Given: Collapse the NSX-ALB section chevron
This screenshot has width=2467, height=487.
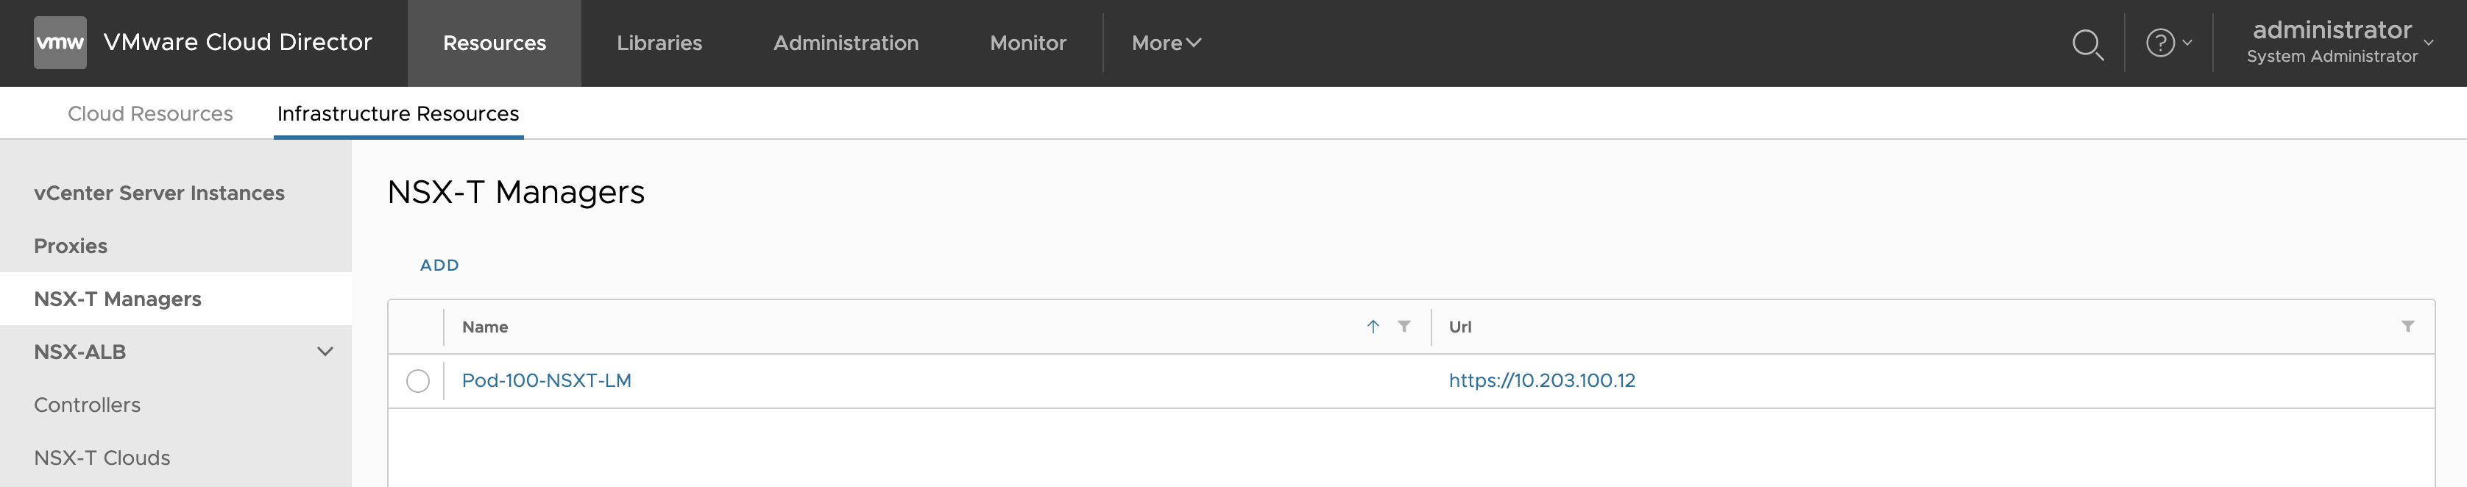Looking at the screenshot, I should (x=325, y=352).
